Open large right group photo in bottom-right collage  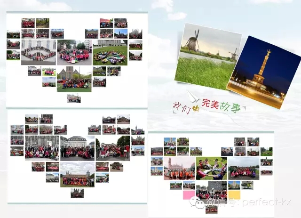[243, 168]
